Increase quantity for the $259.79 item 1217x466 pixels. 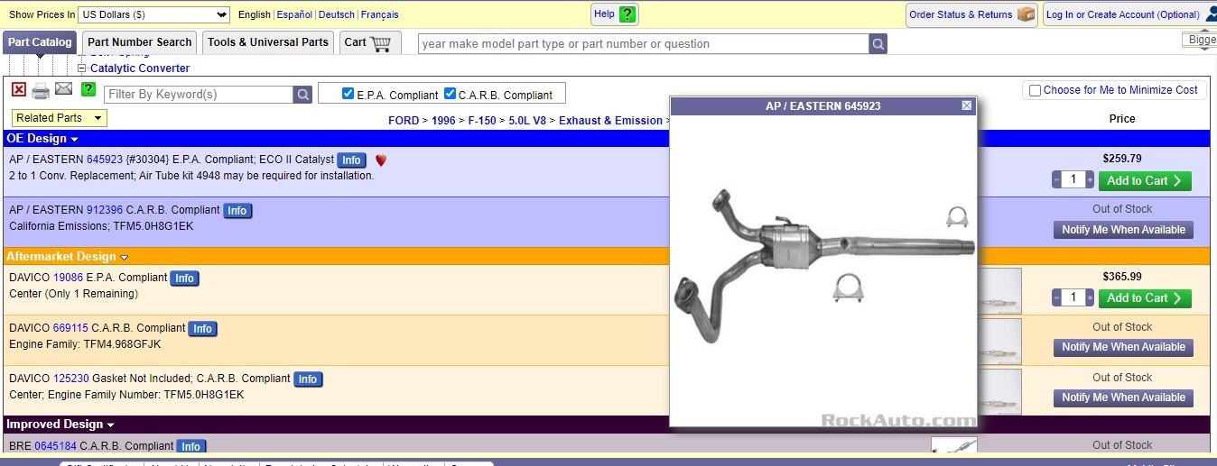click(x=1090, y=180)
